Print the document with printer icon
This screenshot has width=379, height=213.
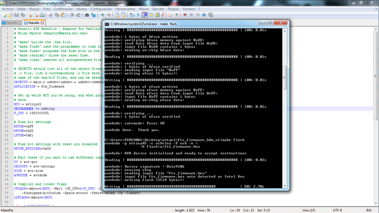42,15
